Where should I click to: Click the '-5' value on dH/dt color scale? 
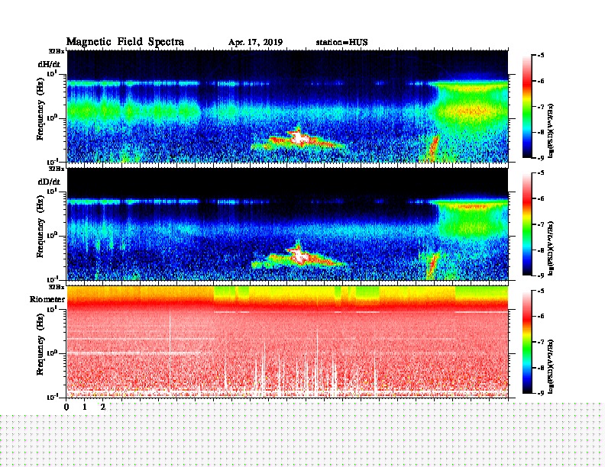coord(541,56)
